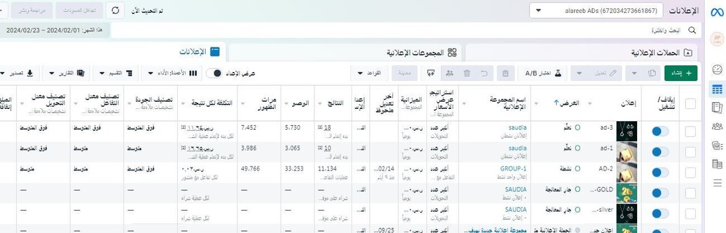Open the saudia ad set link in ad-3 row
Screen dimensions: 726x233
point(517,128)
